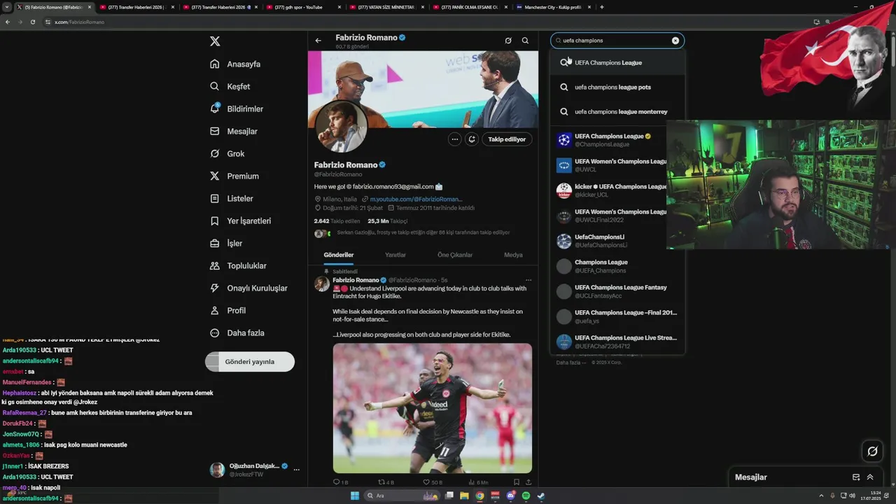Reload the page in browser toolbar

coord(32,22)
